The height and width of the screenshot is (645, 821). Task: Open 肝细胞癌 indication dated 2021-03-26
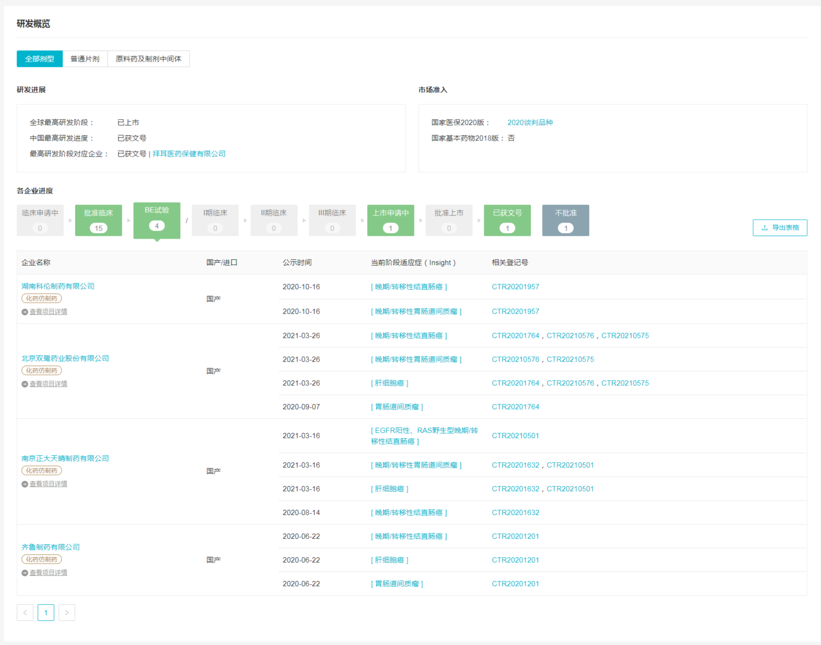[389, 383]
